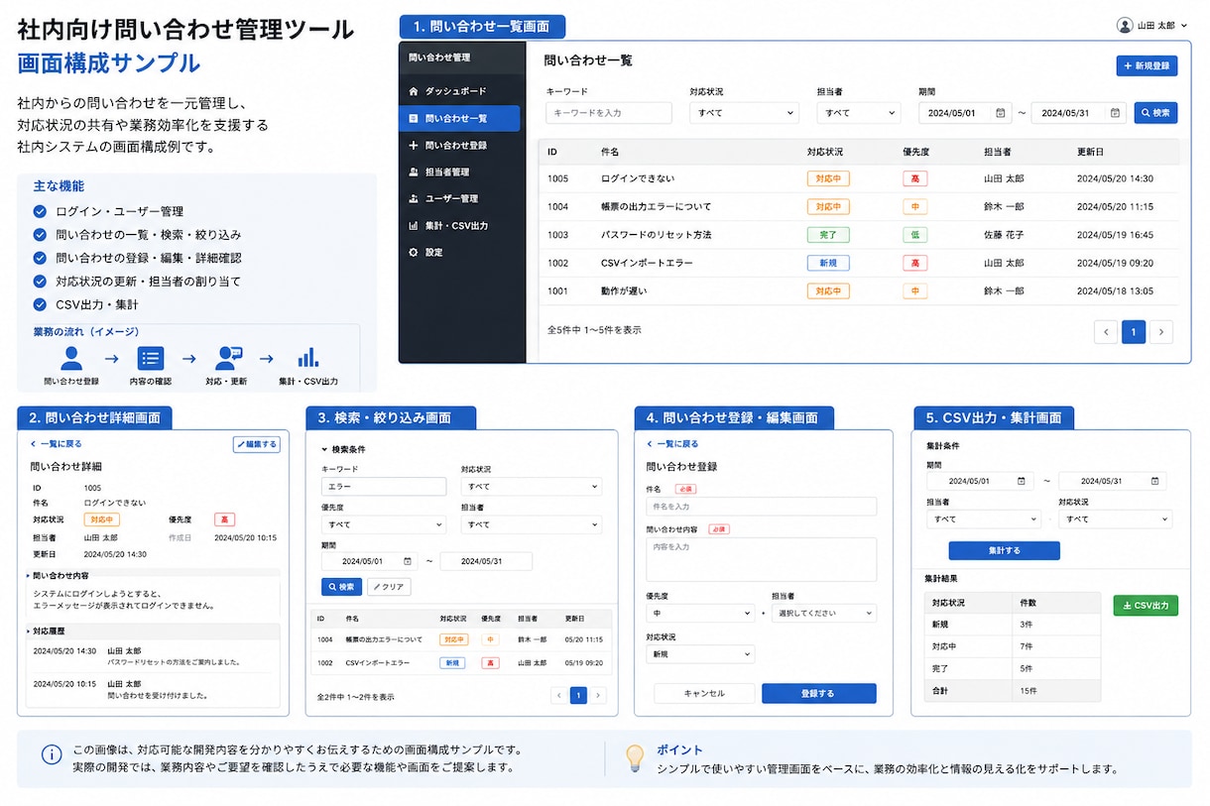
Task: Open 優先度 dropdown in search screen
Action: (x=384, y=524)
